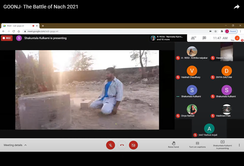Open the Chrome three-dot menu

pos(240,31)
